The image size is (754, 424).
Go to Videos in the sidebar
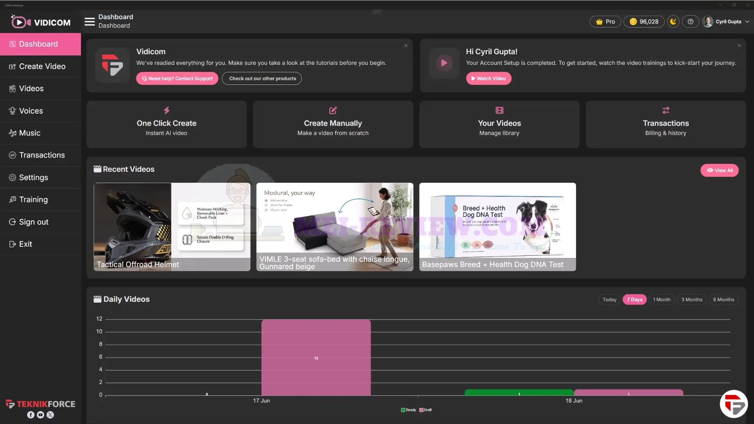click(40, 88)
